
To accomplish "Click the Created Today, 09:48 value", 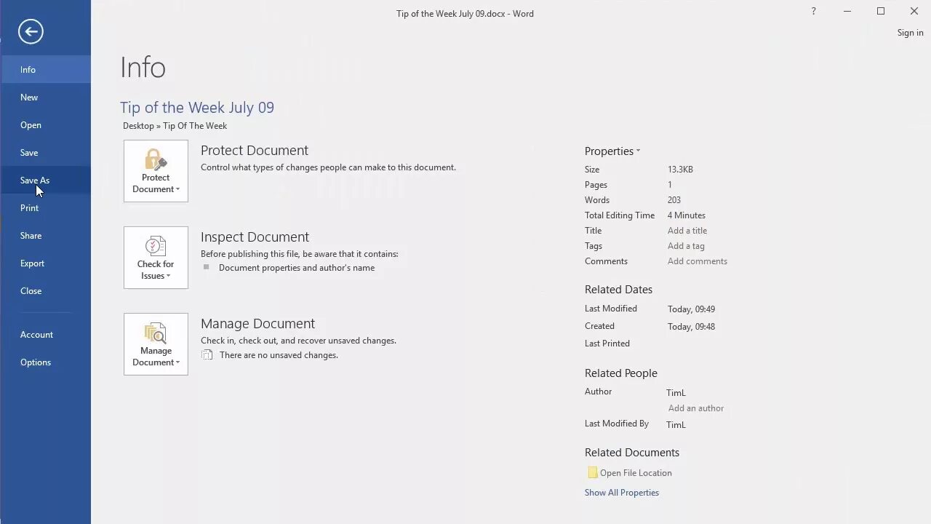I will click(x=691, y=327).
